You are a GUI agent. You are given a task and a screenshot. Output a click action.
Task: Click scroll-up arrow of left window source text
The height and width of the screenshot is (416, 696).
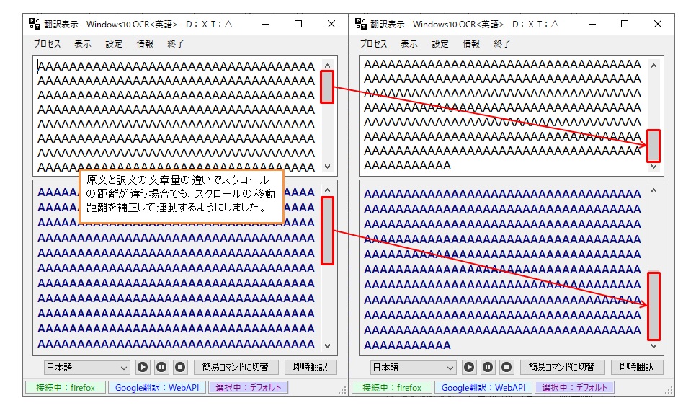(327, 66)
